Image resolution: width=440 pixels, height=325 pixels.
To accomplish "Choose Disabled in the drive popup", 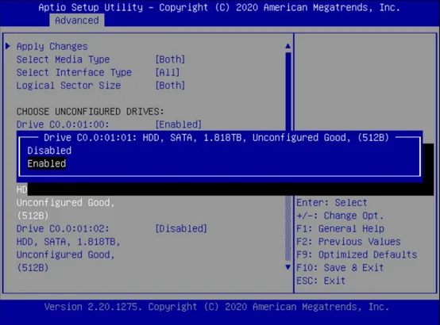I will point(49,151).
